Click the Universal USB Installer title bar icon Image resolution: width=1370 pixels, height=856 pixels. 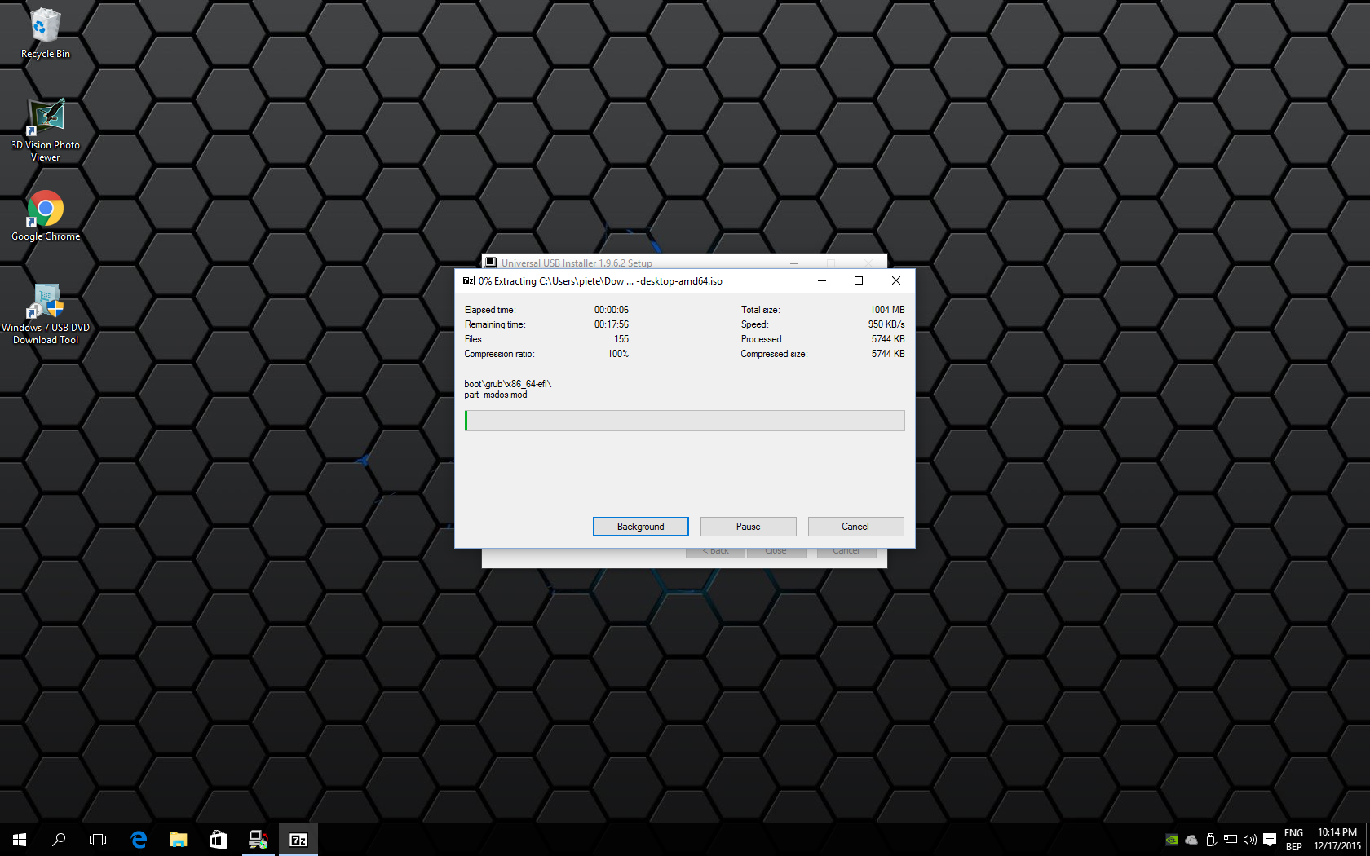491,263
